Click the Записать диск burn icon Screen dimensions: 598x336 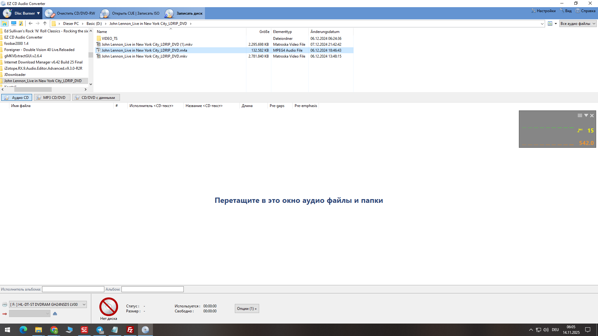[169, 13]
